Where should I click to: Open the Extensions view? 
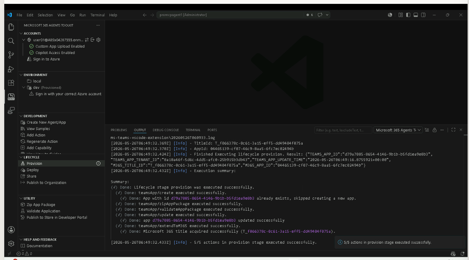(11, 83)
